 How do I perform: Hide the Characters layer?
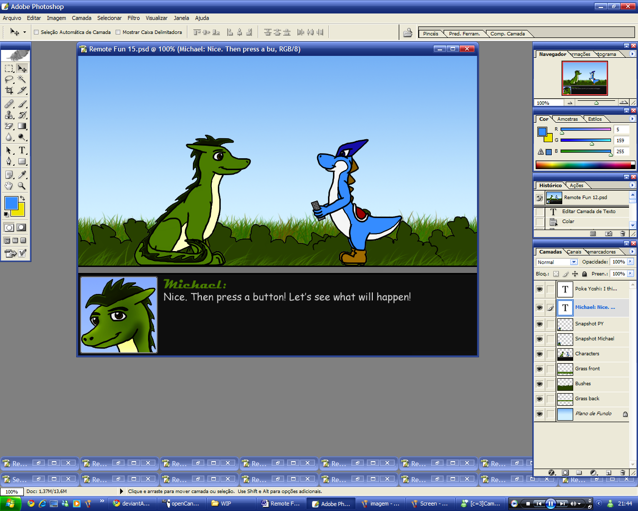click(x=539, y=354)
